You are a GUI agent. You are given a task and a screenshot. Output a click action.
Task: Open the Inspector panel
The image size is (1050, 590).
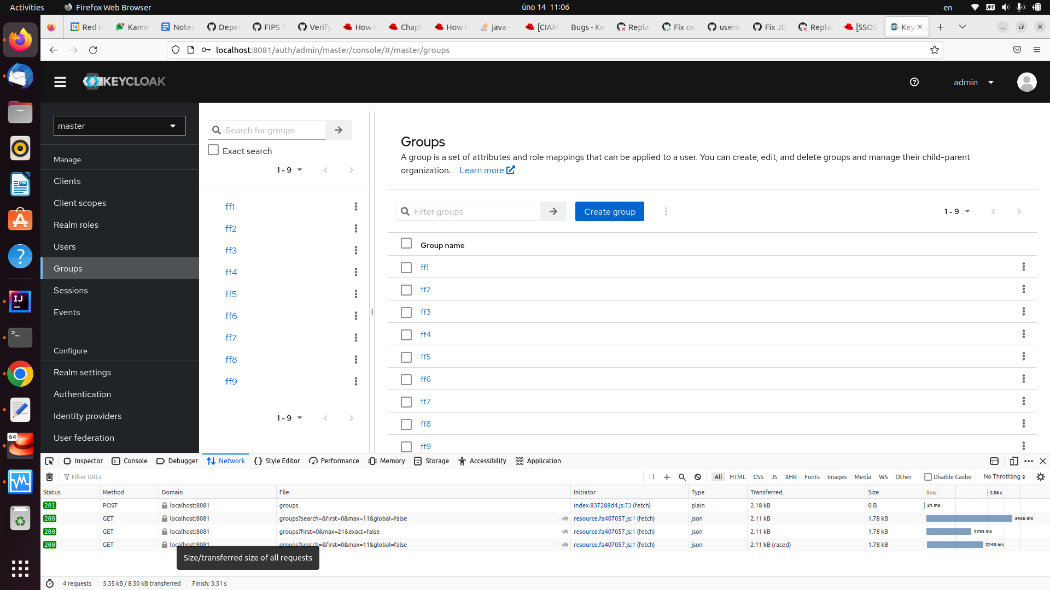point(83,461)
